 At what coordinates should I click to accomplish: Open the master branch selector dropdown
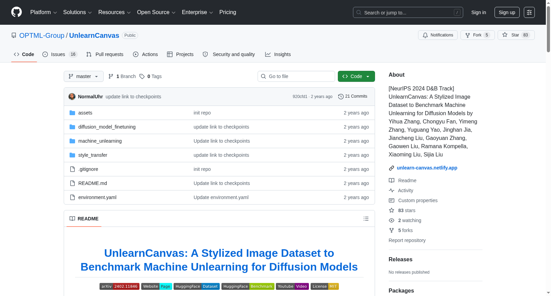click(x=84, y=76)
